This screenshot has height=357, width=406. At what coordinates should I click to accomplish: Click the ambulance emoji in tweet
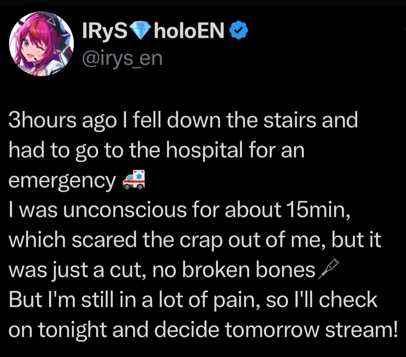[x=134, y=179]
